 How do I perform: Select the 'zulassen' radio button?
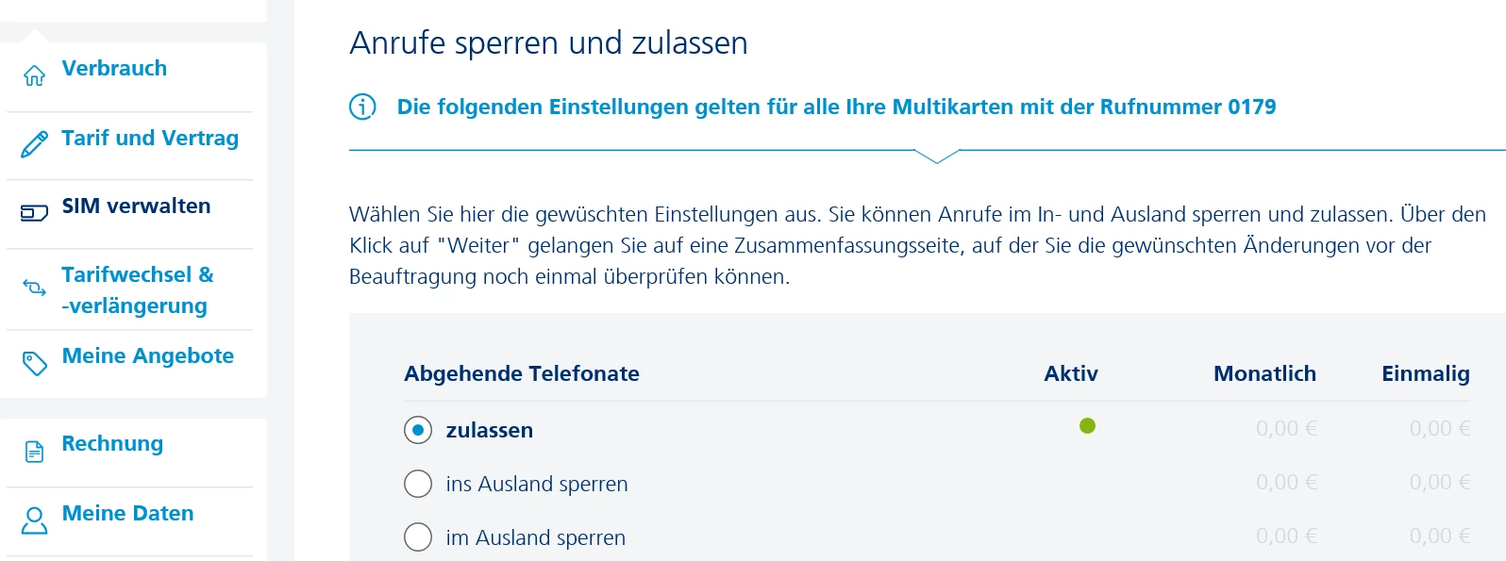[x=418, y=430]
